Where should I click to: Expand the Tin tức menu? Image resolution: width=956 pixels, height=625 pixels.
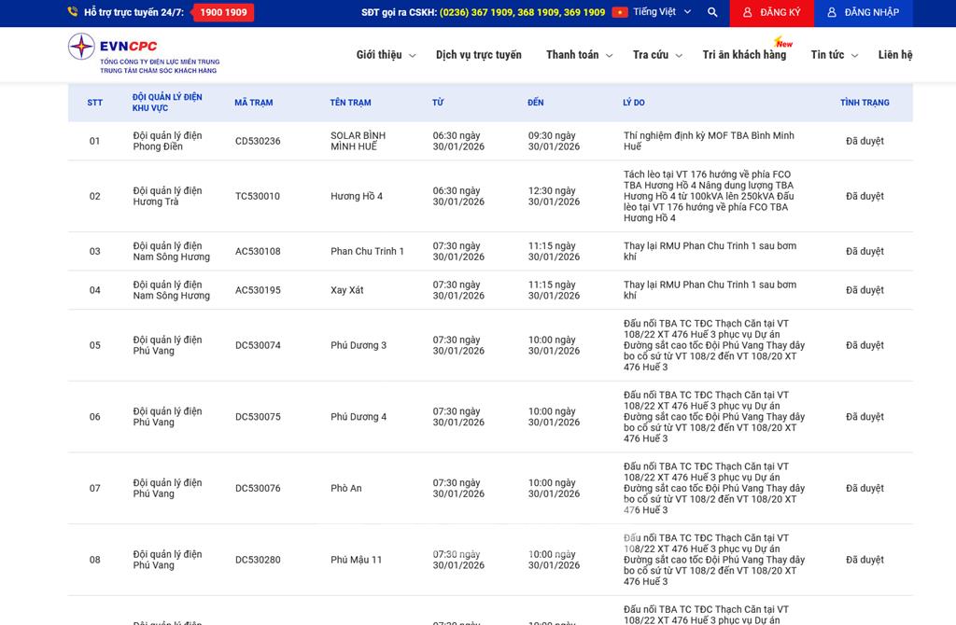834,55
